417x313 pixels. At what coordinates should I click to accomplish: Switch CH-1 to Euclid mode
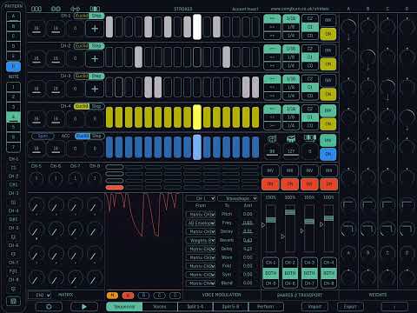(82, 16)
